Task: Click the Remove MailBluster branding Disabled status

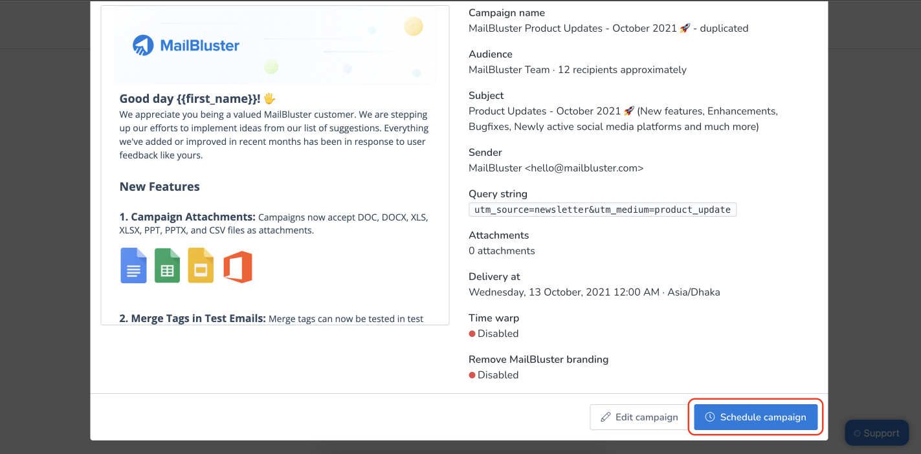Action: point(494,375)
